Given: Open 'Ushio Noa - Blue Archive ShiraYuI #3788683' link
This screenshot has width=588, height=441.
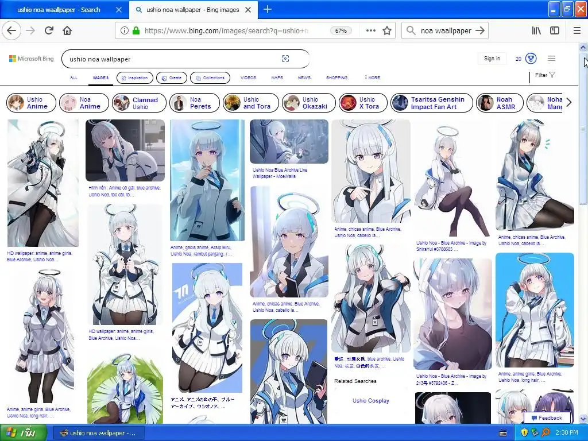Looking at the screenshot, I should coord(451,246).
